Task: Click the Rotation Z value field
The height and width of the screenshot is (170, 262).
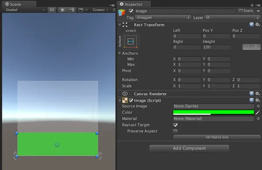Action: click(248, 80)
